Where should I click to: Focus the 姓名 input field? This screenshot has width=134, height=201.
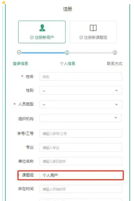coord(81,76)
